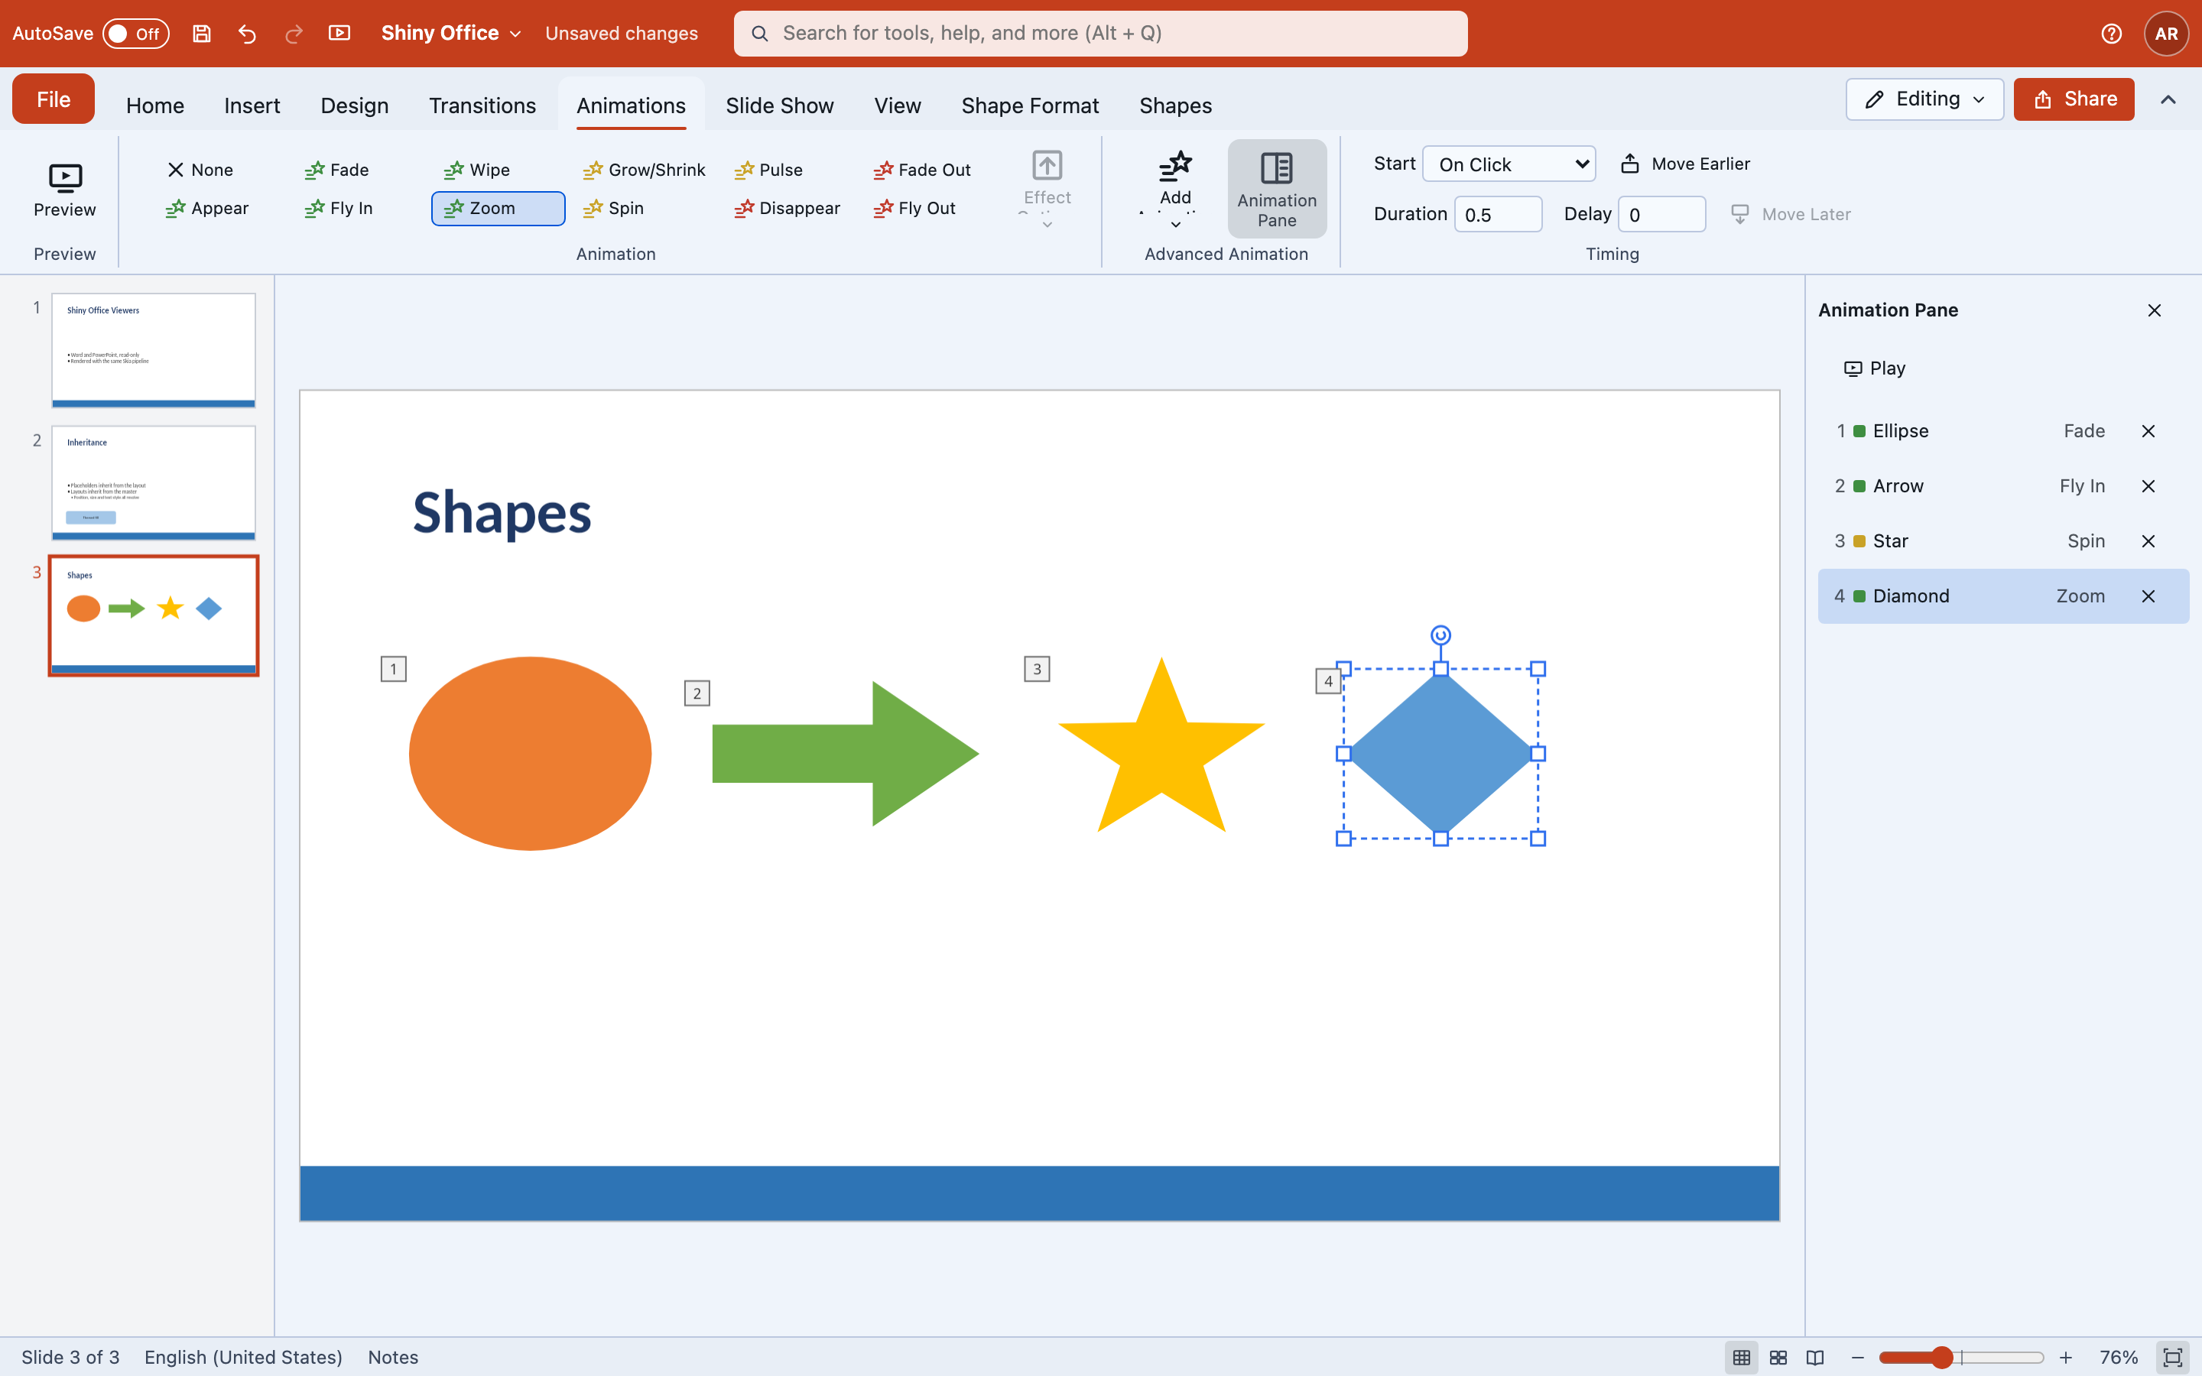This screenshot has width=2202, height=1376.
Task: Click the Redo arrow icon
Action: tap(293, 34)
